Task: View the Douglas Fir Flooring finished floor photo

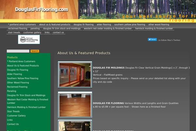Action: pyautogui.click(x=75, y=104)
